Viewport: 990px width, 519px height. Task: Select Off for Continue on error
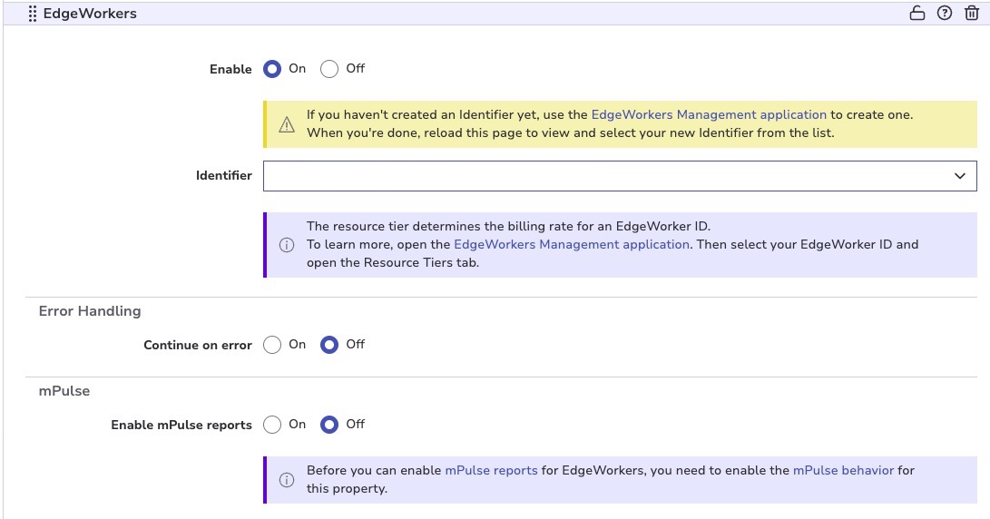pos(329,345)
